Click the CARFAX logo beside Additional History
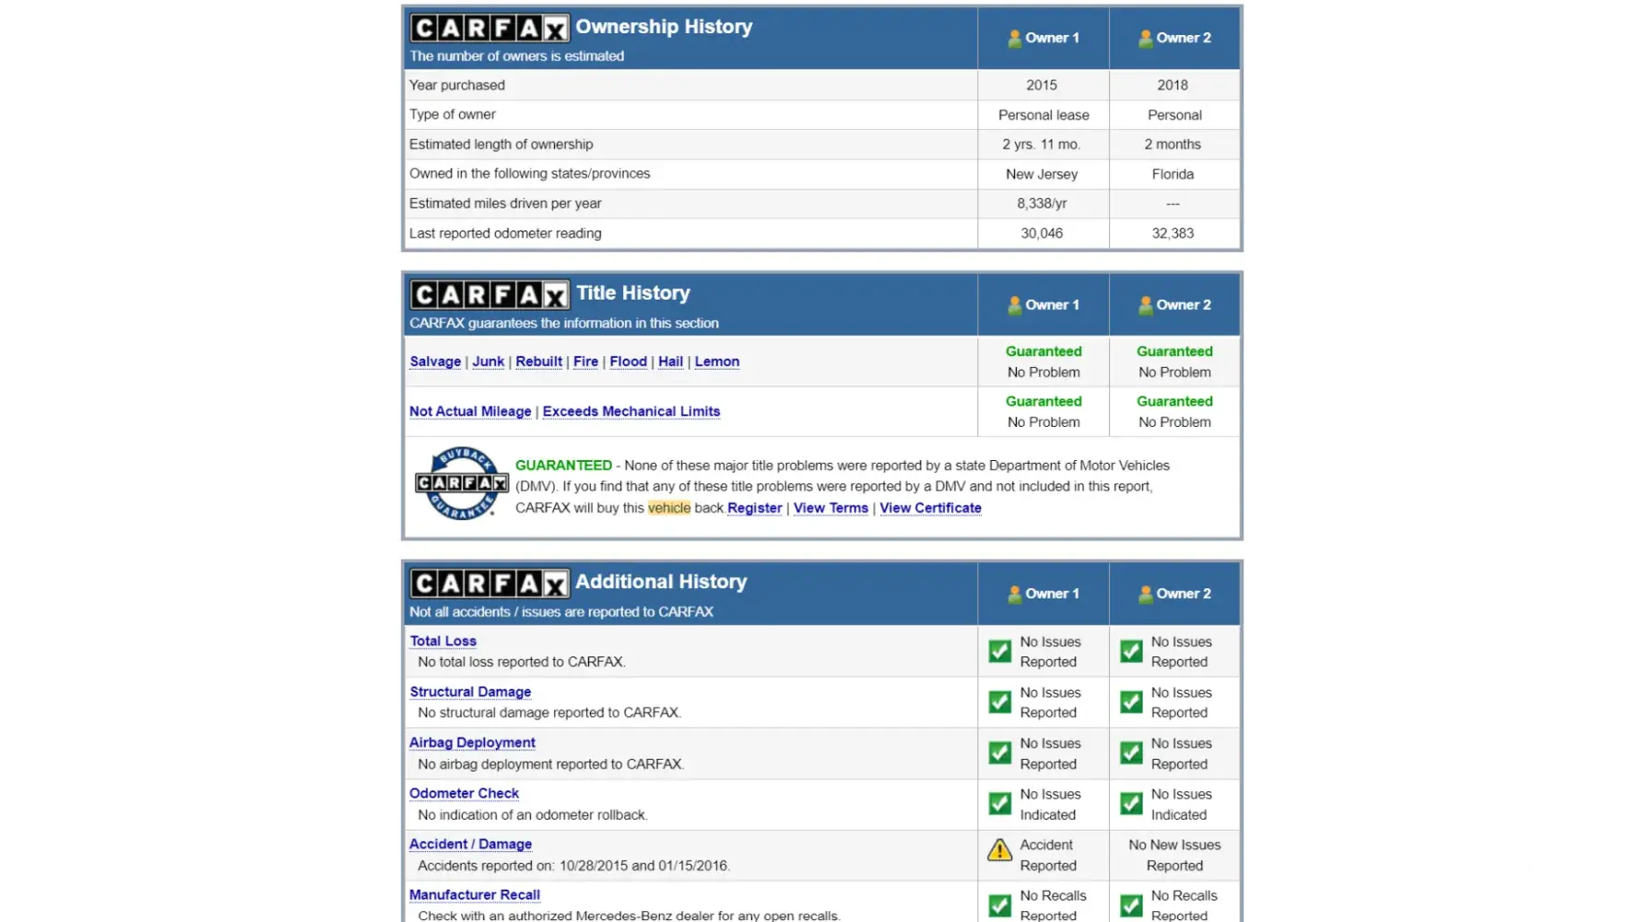The image size is (1639, 922). (x=489, y=583)
